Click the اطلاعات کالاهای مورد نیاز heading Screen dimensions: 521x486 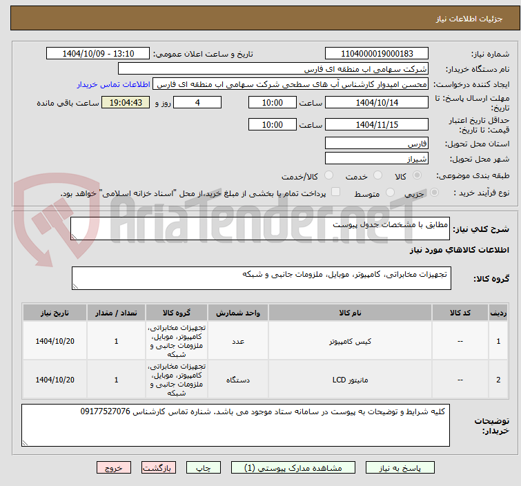pos(459,250)
